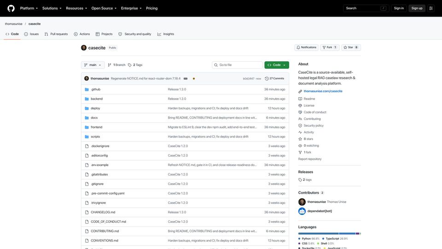Open the thomasunise contributor avatar
Image resolution: width=442 pixels, height=249 pixels.
pyautogui.click(x=302, y=202)
